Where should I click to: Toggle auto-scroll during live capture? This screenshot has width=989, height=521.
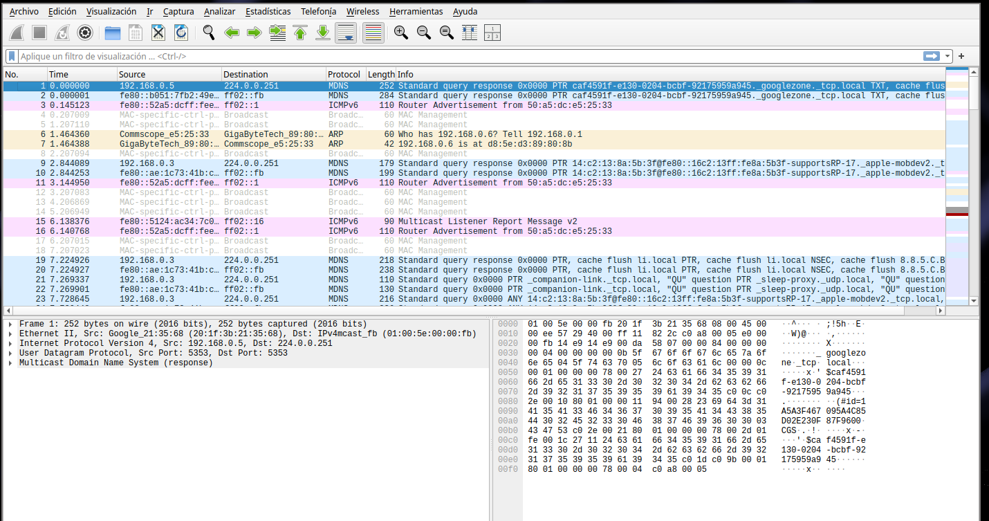pos(346,33)
